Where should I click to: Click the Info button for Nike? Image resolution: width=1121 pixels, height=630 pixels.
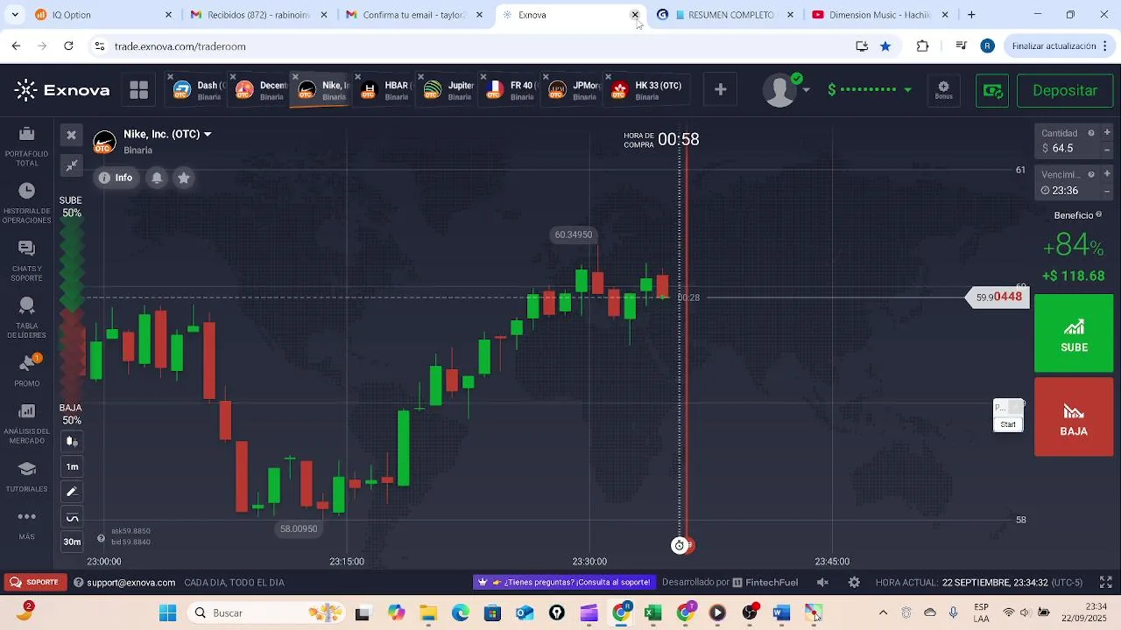pos(115,178)
